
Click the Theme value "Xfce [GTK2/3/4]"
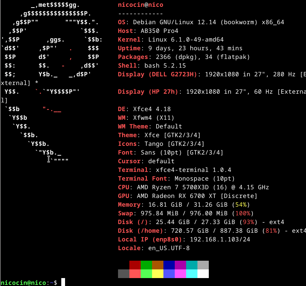tap(172, 135)
